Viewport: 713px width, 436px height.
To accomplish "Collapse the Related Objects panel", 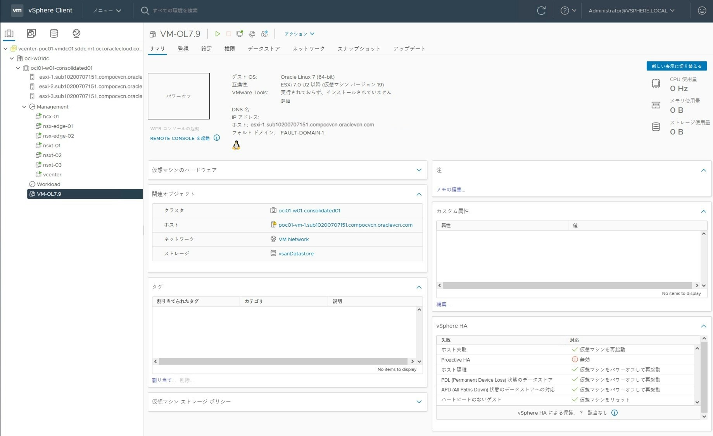I will [x=419, y=194].
